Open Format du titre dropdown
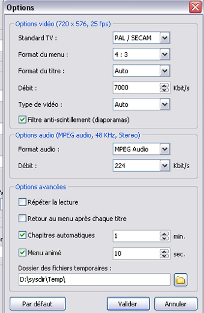204x313 pixels. pyautogui.click(x=165, y=71)
